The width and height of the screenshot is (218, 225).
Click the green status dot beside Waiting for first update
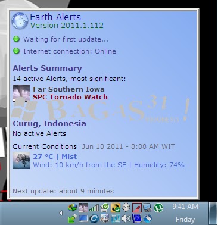click(x=16, y=39)
